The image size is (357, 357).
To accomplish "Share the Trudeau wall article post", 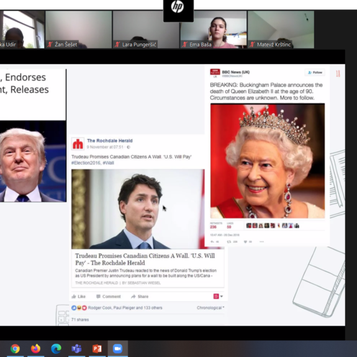I will 140,296.
